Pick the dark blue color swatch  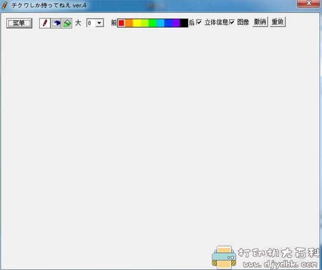pyautogui.click(x=168, y=23)
